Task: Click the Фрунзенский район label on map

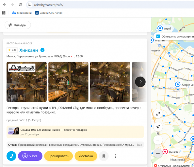Action: point(177,90)
